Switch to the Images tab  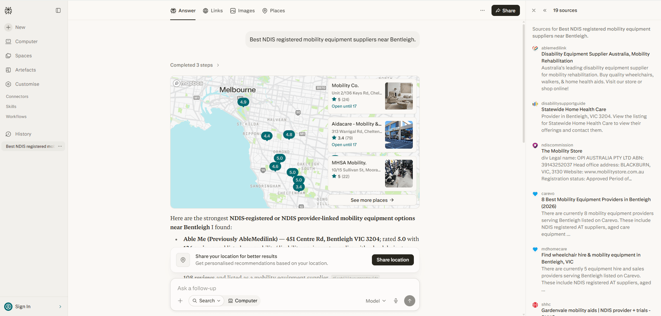242,11
